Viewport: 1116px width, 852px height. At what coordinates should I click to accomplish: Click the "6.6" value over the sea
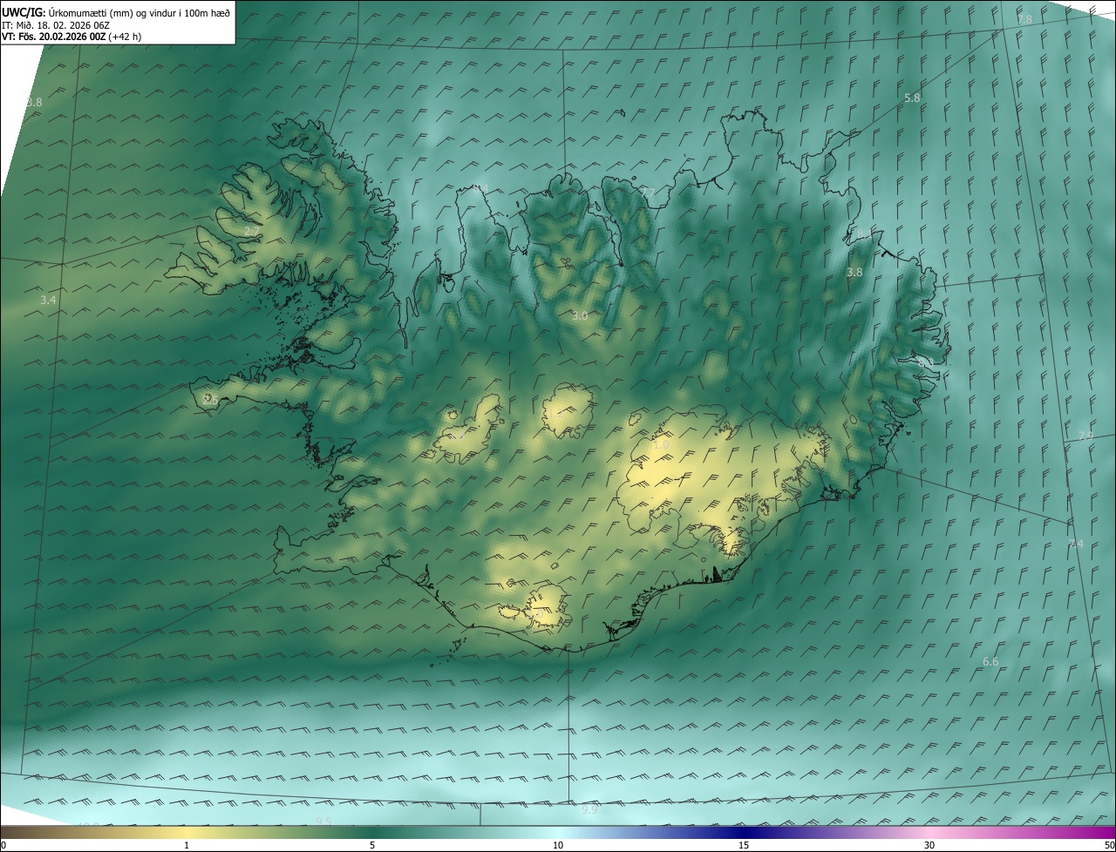(990, 662)
